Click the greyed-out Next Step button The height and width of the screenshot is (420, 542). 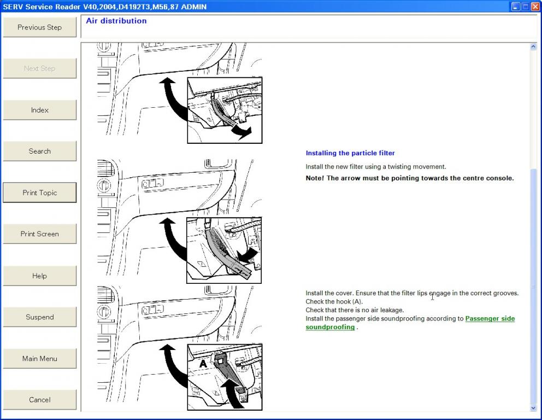40,68
